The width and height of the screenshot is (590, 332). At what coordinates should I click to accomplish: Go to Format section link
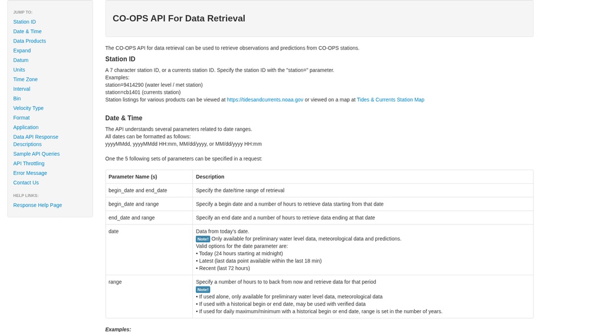click(x=21, y=118)
